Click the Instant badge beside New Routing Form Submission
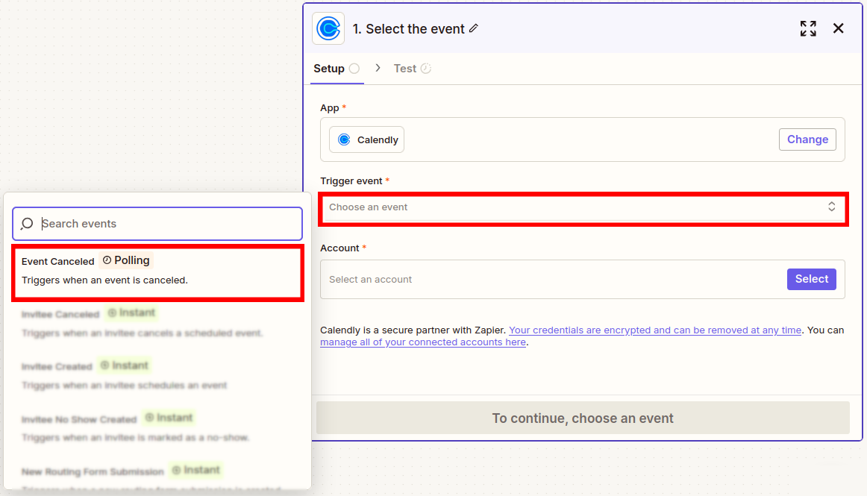Screen dimensions: 867x496 tap(195, 470)
